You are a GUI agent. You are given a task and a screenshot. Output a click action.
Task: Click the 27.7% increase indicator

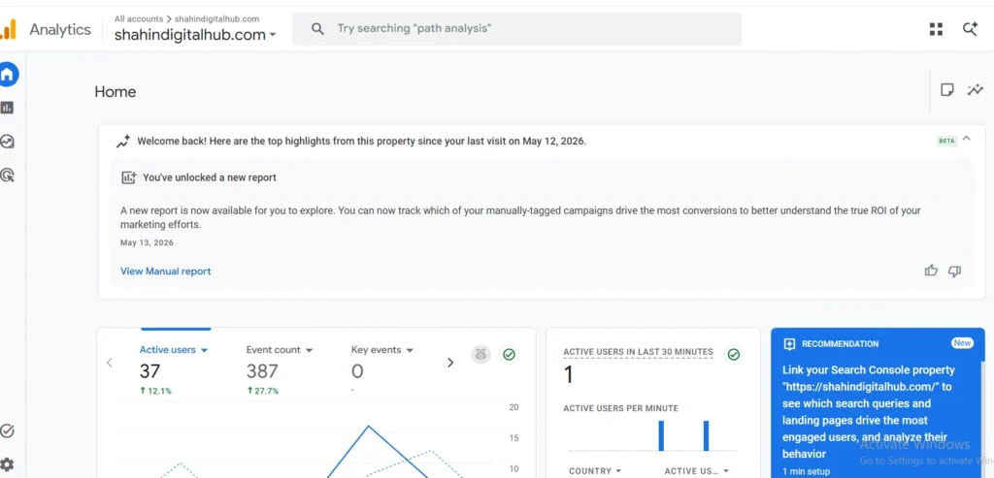(262, 391)
